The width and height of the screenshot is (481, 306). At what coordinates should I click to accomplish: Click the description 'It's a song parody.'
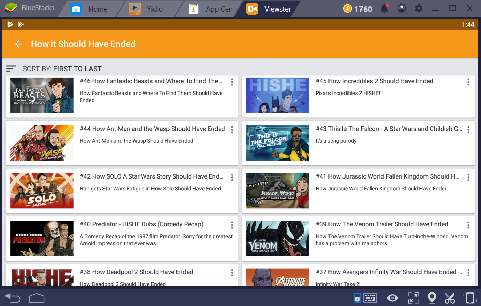(336, 141)
